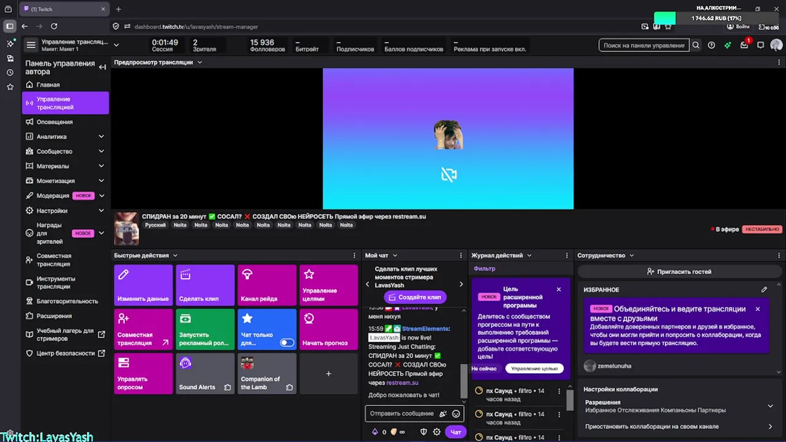The width and height of the screenshot is (786, 442).
Task: Open Alerts in the sidebar
Action: 65,122
